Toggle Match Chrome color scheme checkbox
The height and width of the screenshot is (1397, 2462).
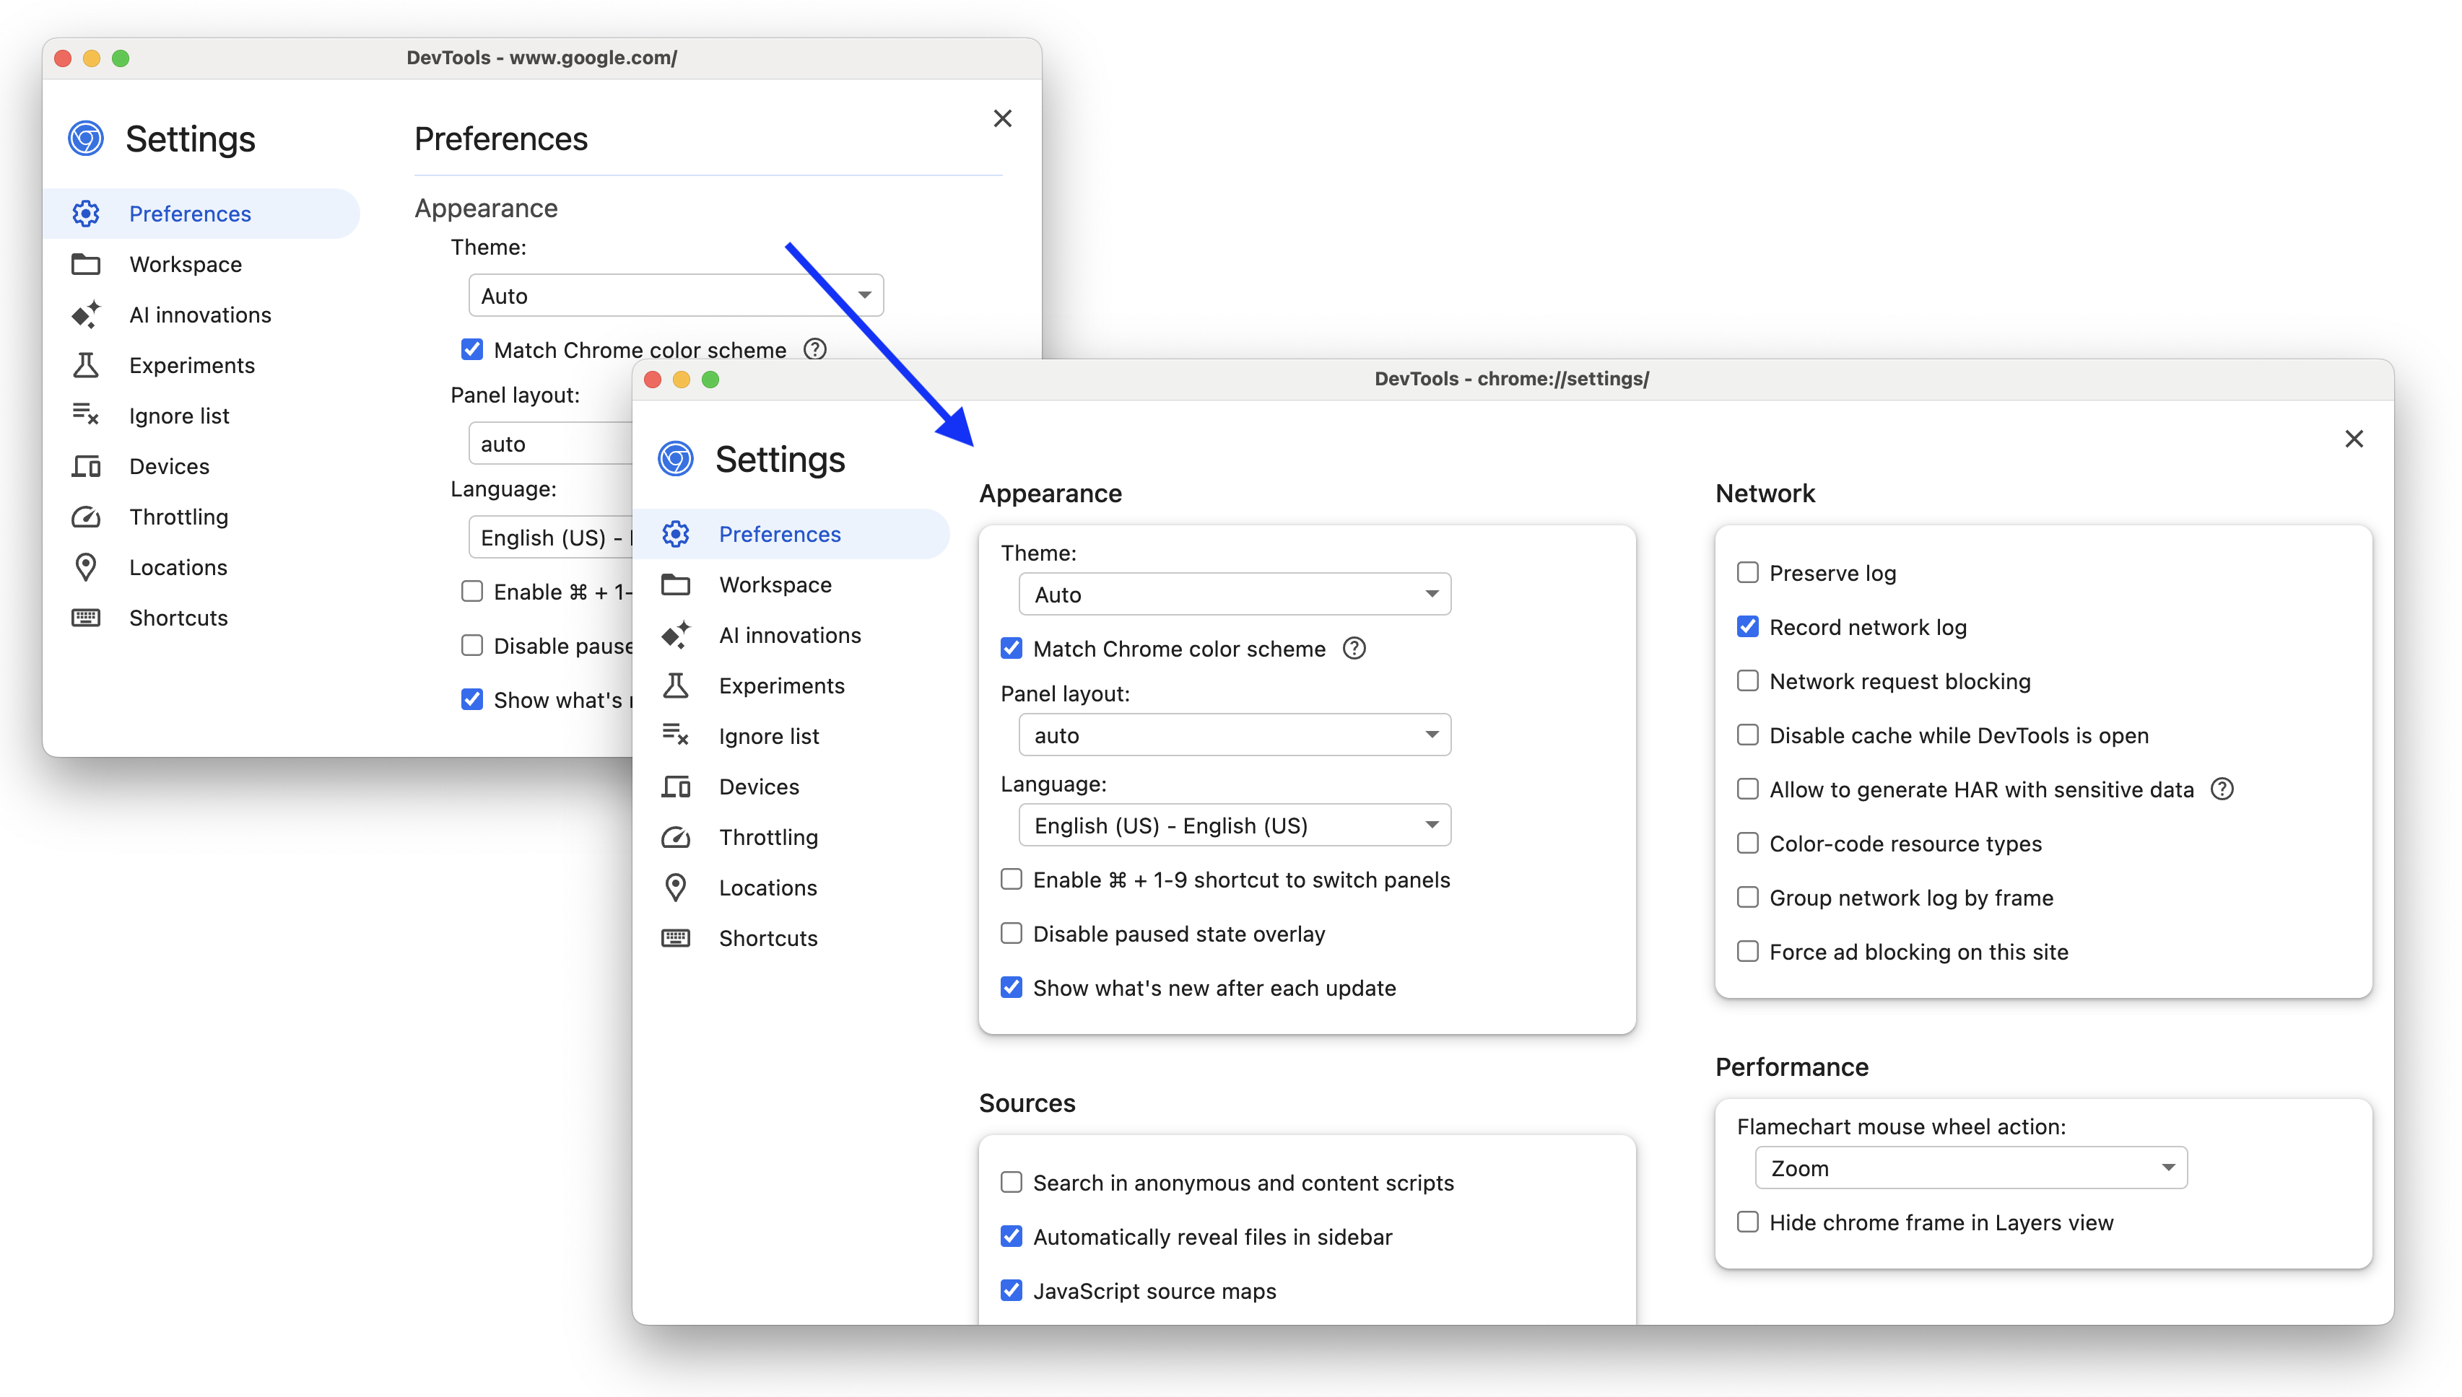1009,649
